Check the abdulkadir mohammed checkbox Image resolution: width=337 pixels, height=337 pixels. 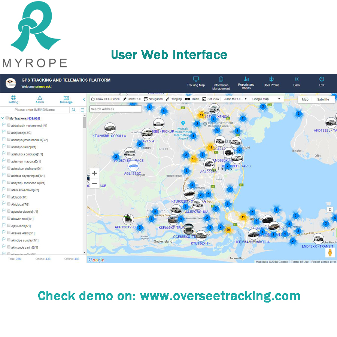tap(9, 125)
